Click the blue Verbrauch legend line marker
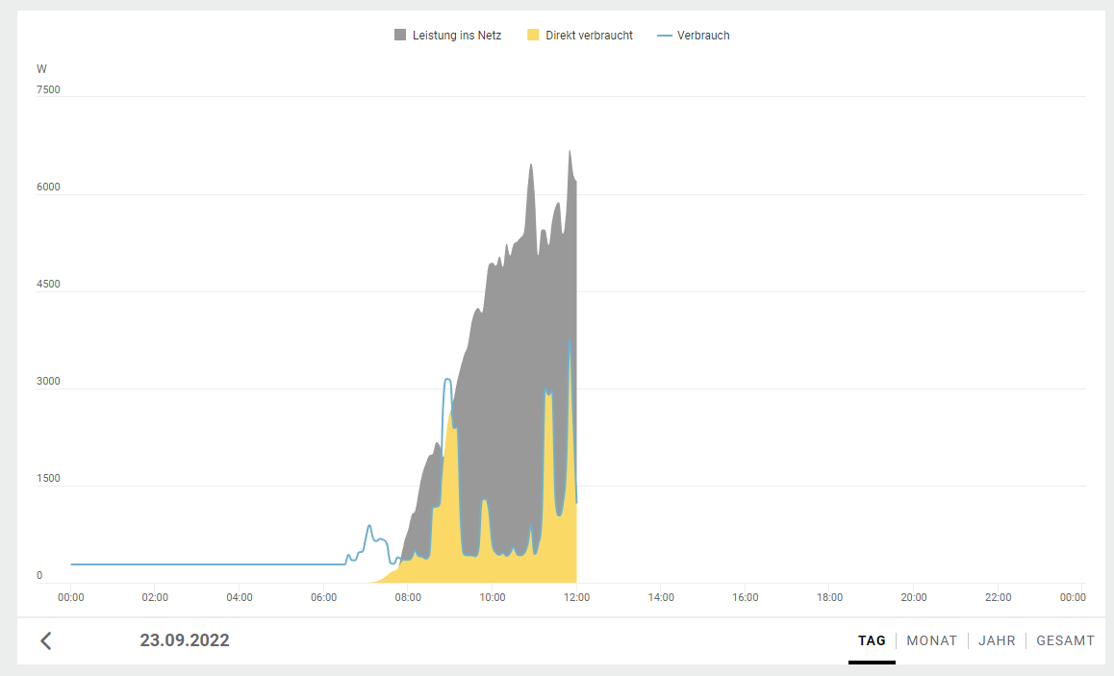This screenshot has height=676, width=1114. point(664,36)
